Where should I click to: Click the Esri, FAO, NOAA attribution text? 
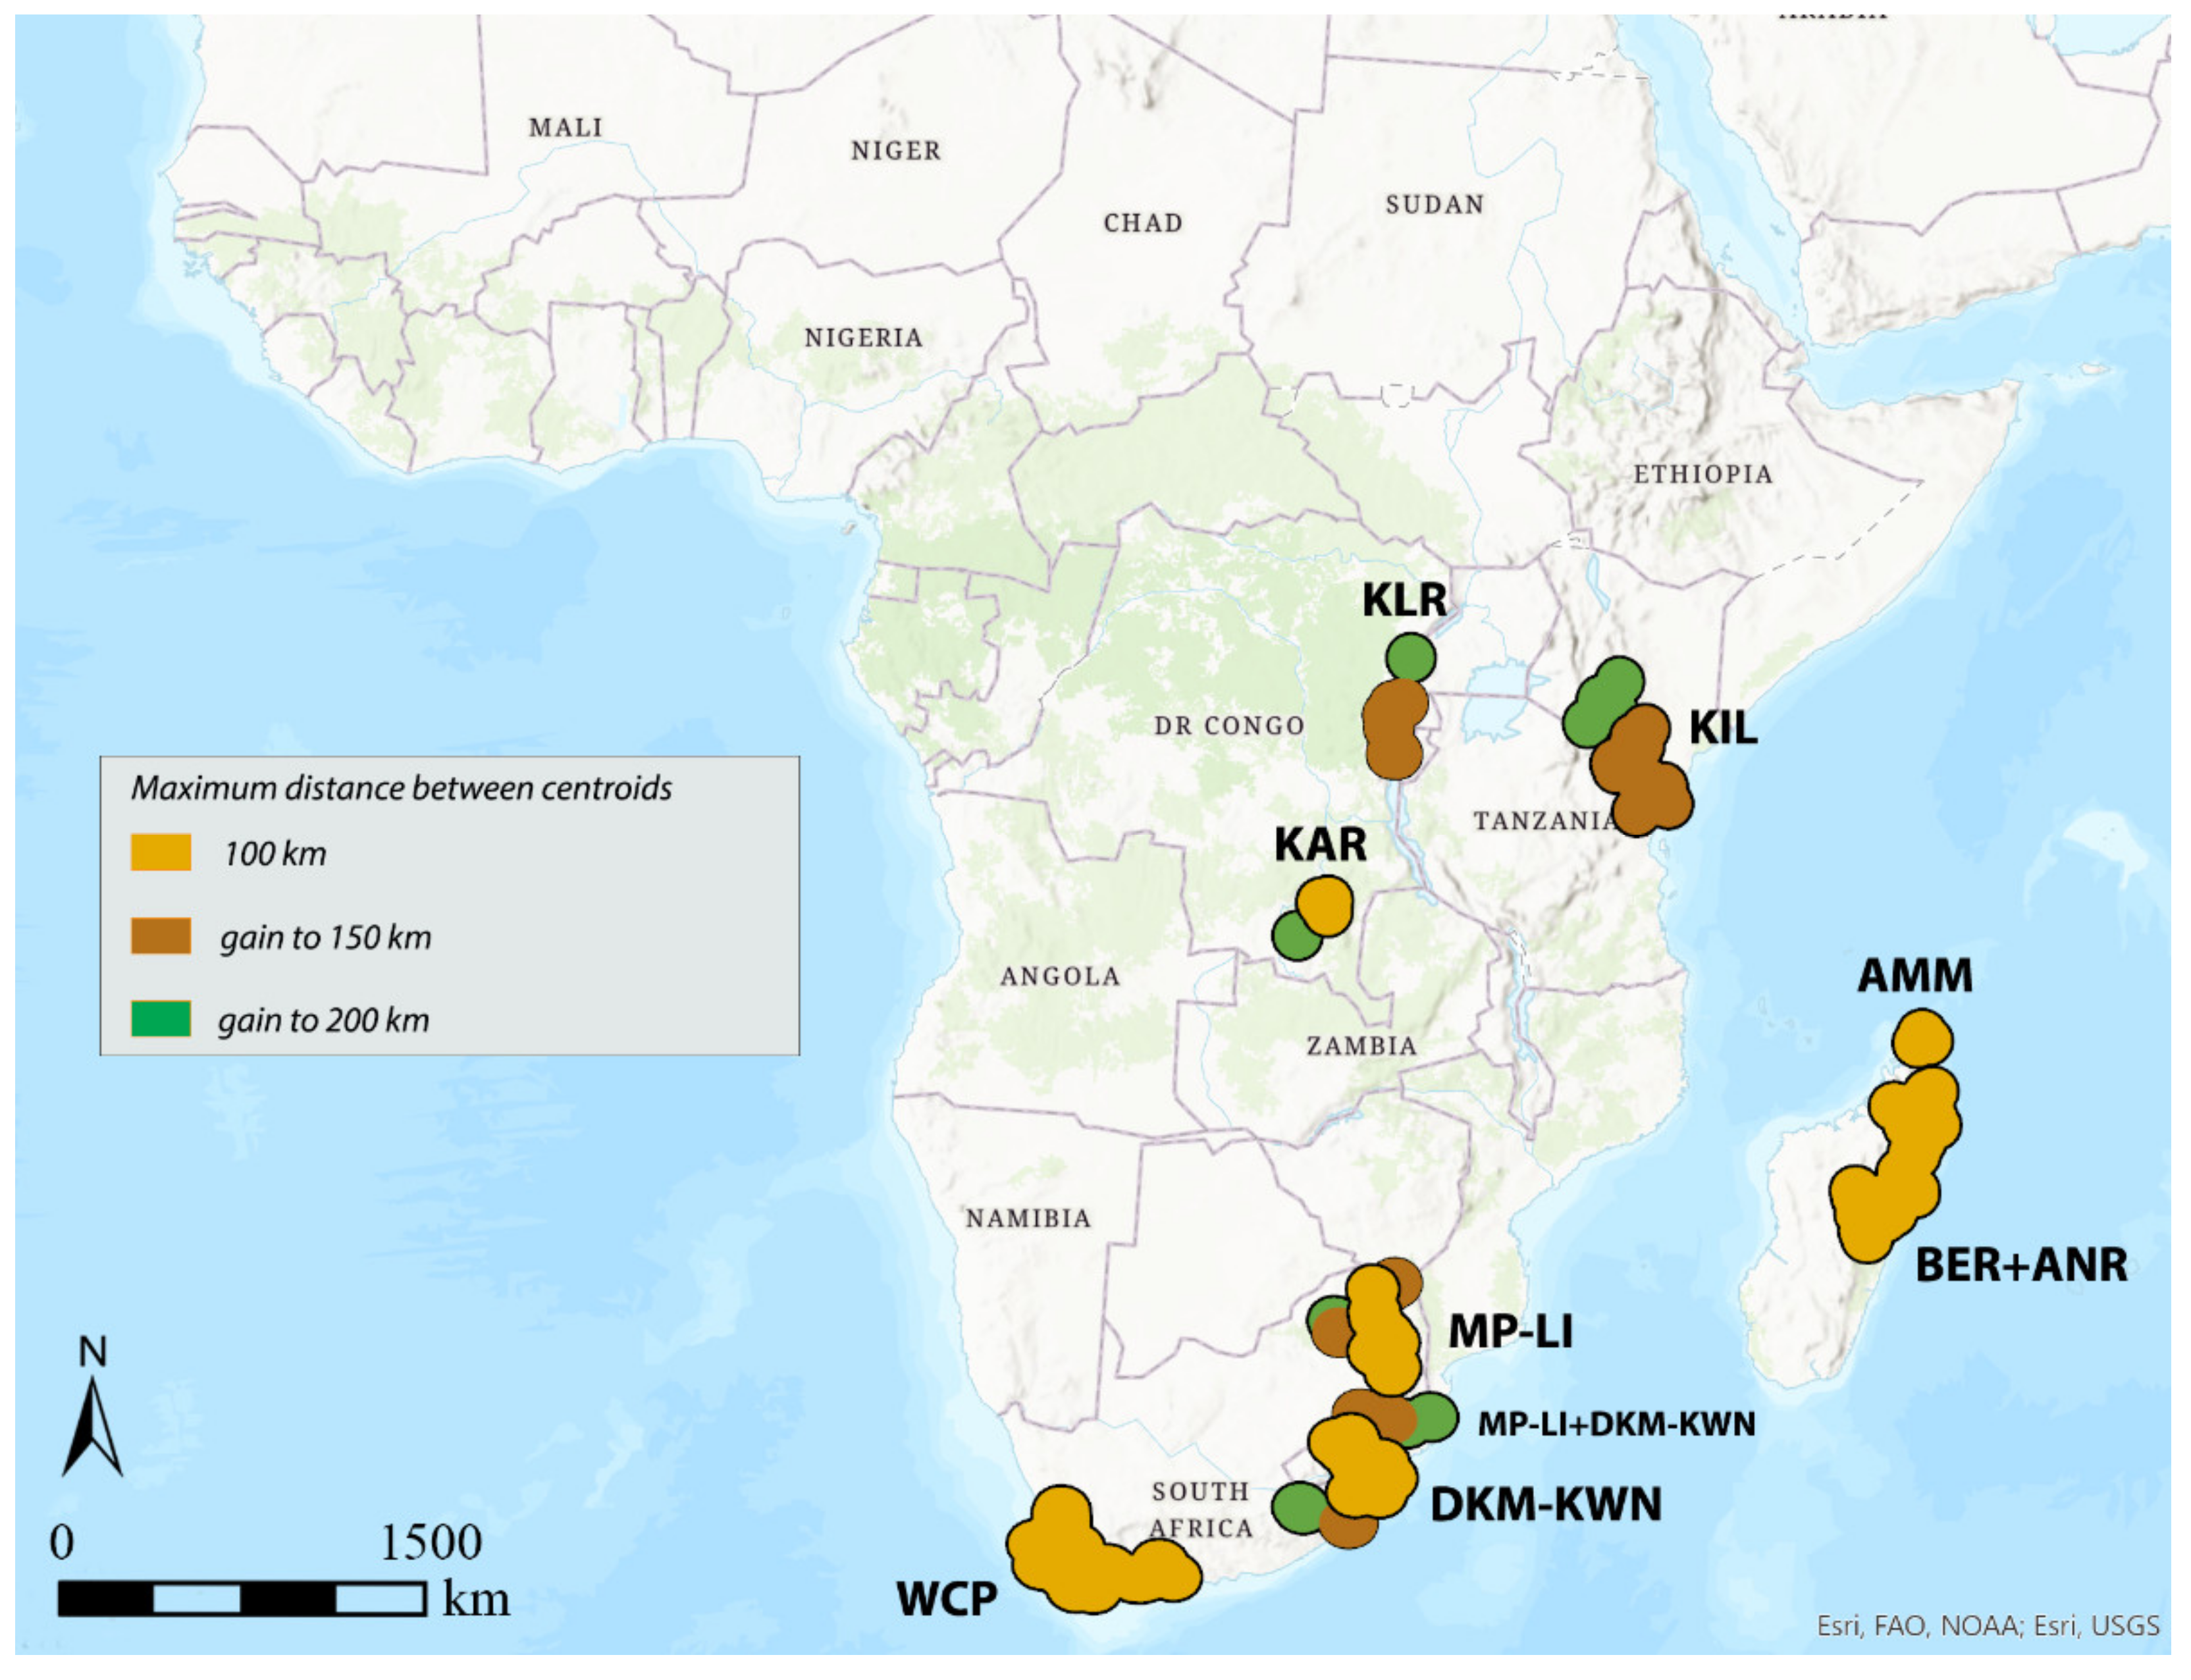pos(1987,1626)
